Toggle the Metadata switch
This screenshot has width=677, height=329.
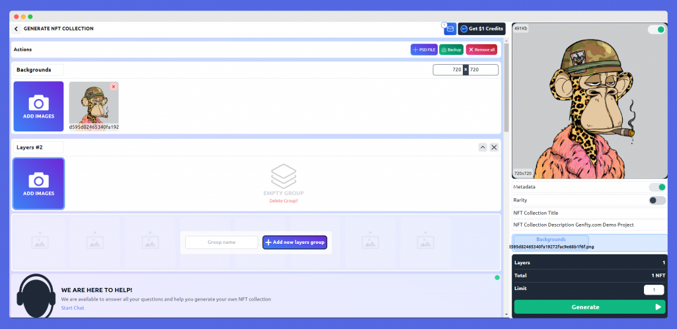658,187
